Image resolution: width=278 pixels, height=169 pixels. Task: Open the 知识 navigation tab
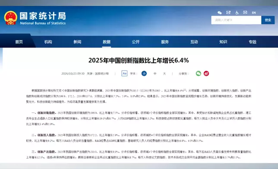pos(223,42)
